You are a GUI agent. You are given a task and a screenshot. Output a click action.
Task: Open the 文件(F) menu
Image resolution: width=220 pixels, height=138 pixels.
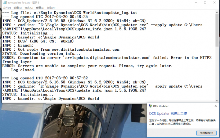(x=7, y=8)
